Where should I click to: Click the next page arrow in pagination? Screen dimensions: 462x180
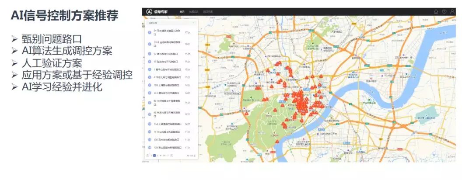(171, 155)
